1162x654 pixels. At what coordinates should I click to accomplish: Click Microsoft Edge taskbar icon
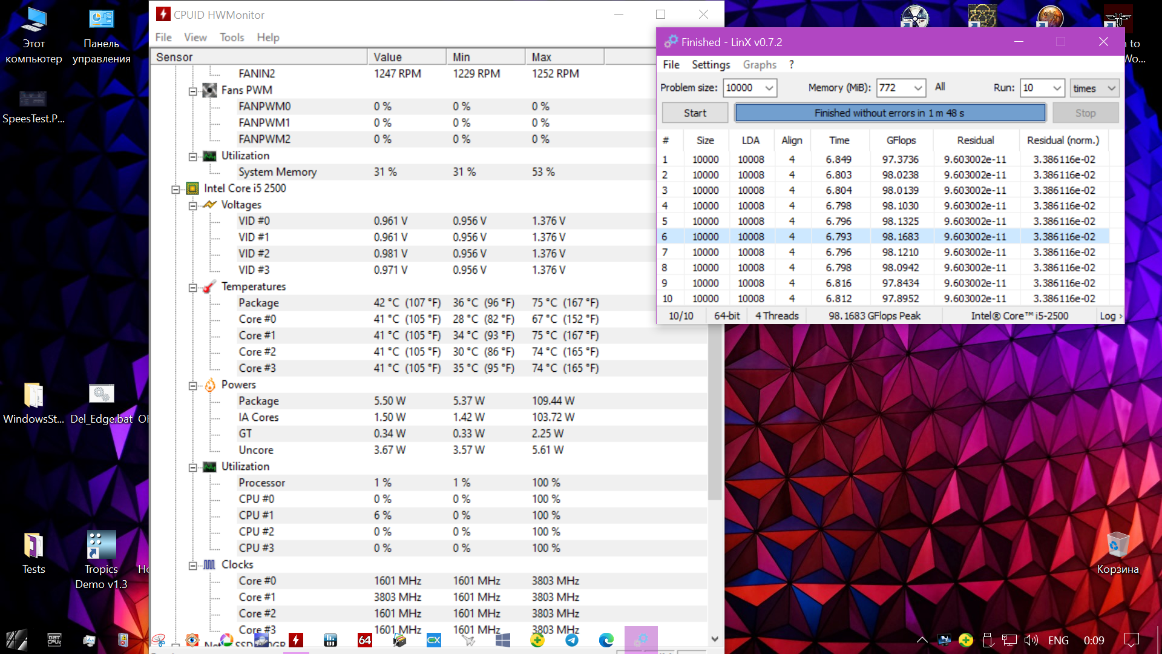(x=606, y=640)
